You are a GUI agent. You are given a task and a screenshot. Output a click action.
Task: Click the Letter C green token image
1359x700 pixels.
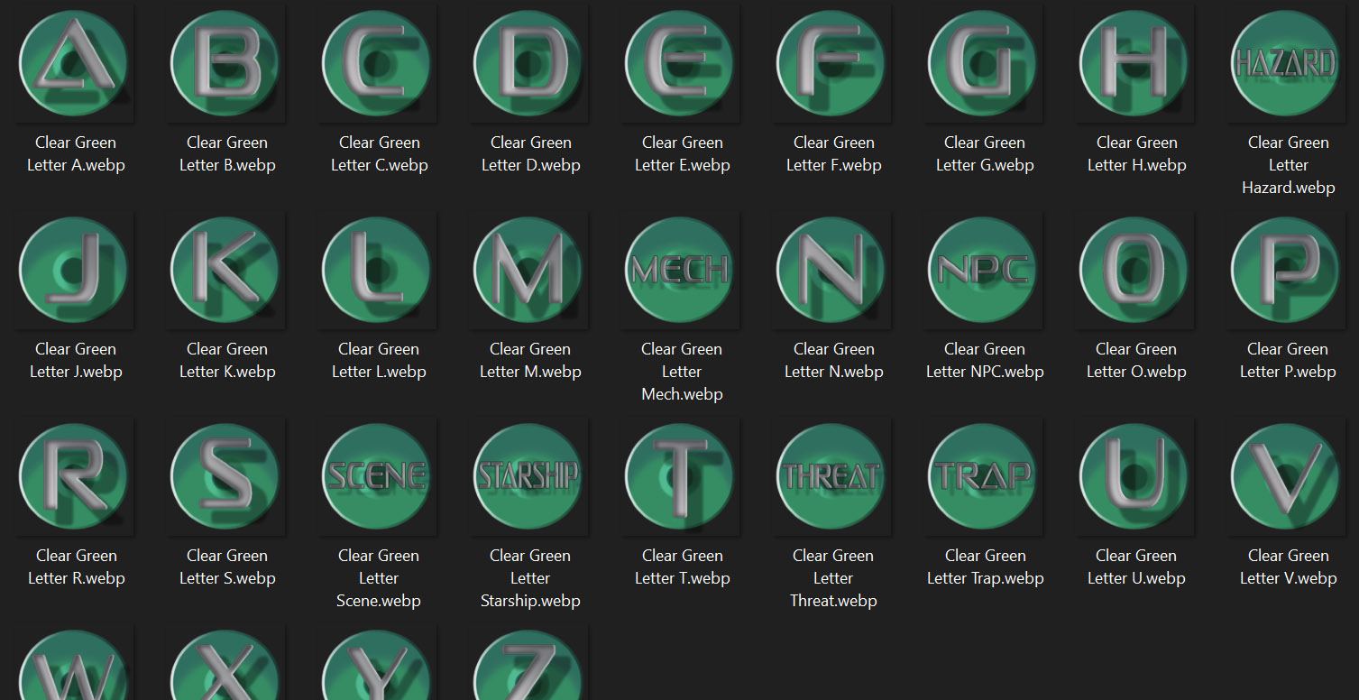tap(378, 63)
